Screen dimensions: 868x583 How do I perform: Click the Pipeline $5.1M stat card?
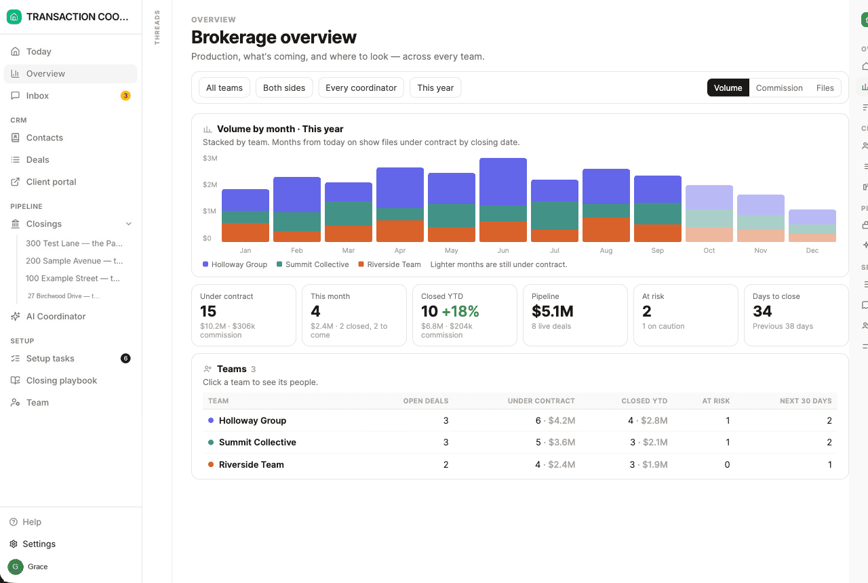pos(575,315)
